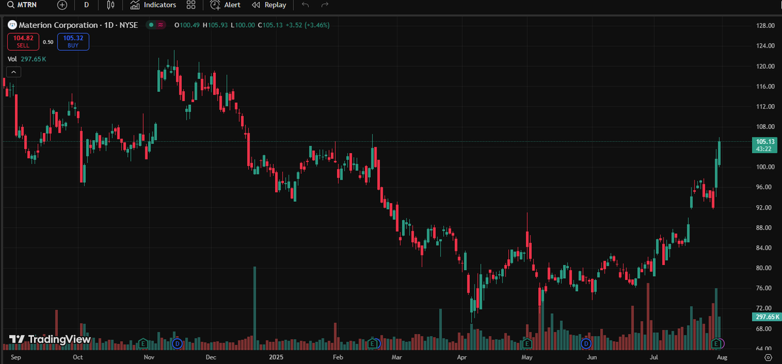The width and height of the screenshot is (782, 364).
Task: Click the Sep label on time axis
Action: point(17,357)
